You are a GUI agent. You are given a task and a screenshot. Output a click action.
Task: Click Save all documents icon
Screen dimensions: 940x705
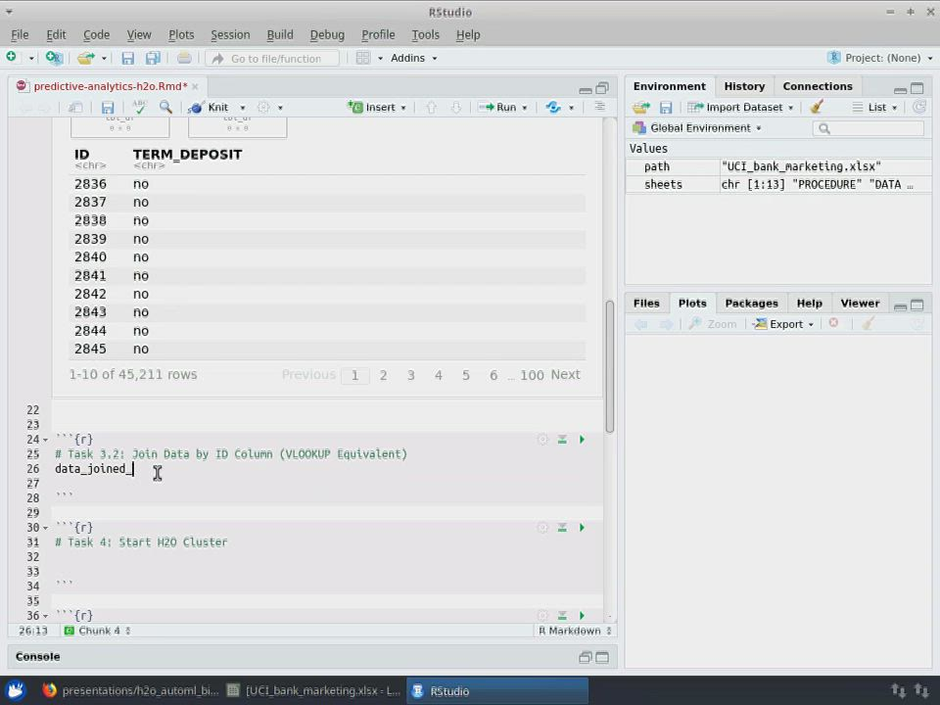coord(153,58)
